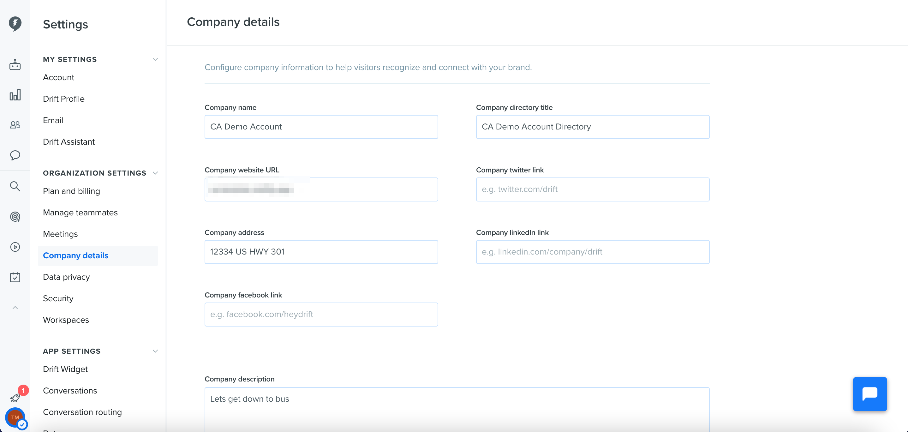Click the Company twitter link field
908x432 pixels.
(593, 189)
